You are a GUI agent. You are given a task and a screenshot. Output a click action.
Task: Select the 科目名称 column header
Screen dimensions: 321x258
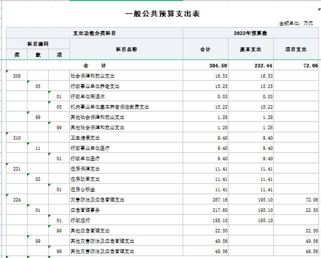(x=126, y=49)
